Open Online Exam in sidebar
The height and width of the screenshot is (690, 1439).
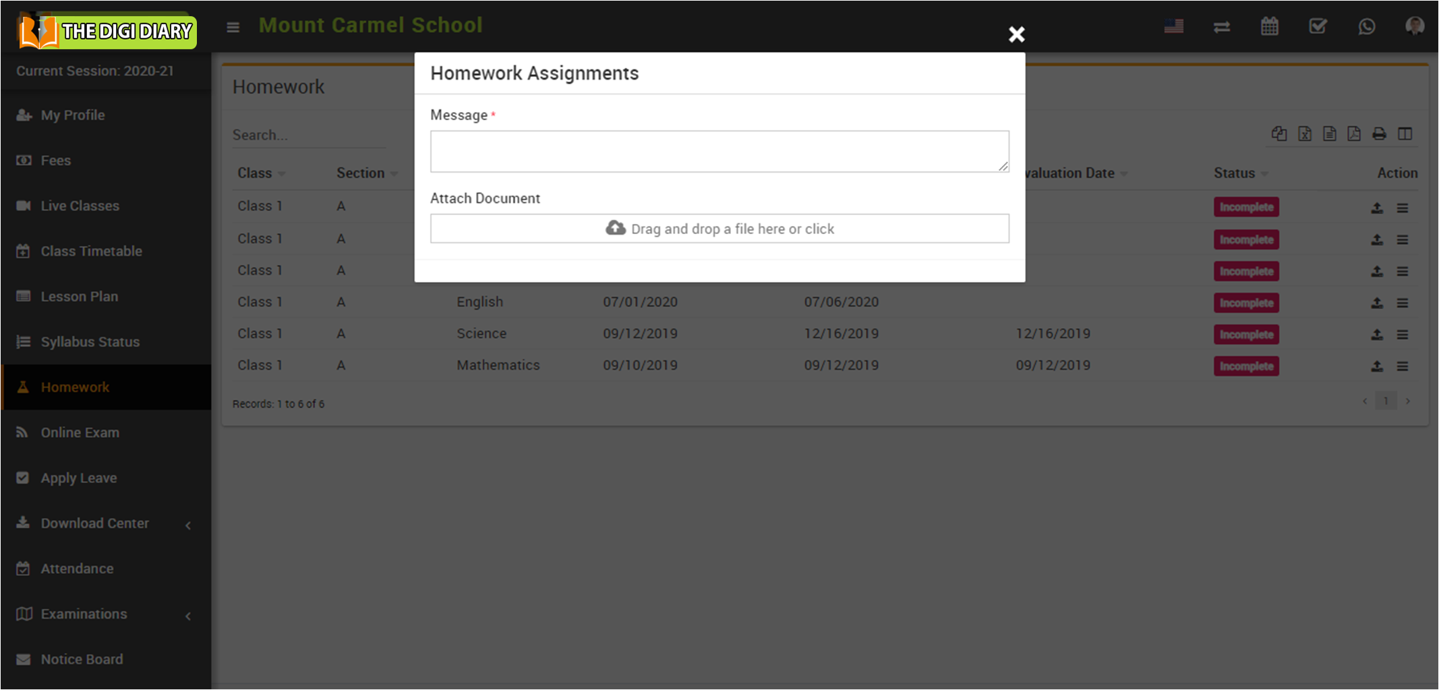(80, 432)
